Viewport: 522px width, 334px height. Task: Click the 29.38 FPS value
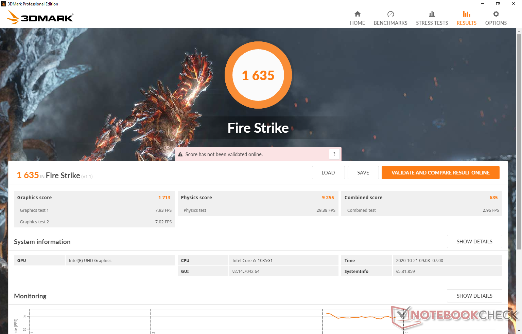click(326, 210)
